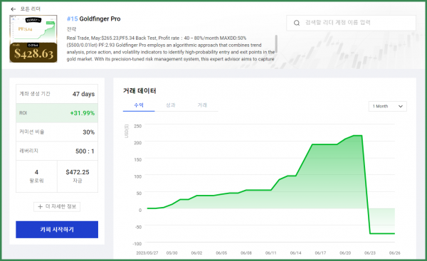
Task: Click the 4 followers count cell
Action: pyautogui.click(x=36, y=176)
